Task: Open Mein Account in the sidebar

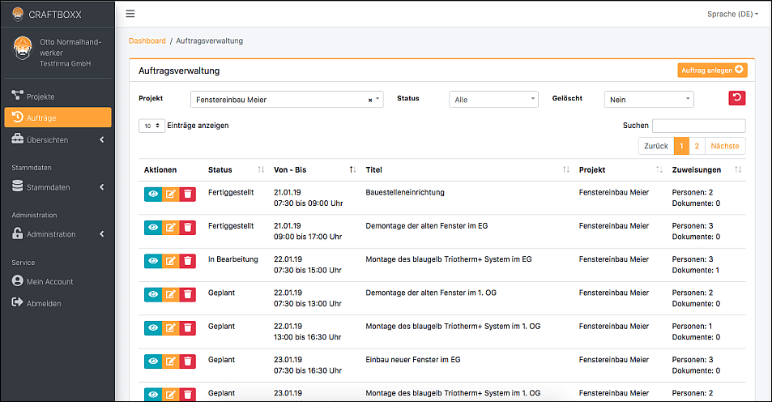Action: [58, 281]
